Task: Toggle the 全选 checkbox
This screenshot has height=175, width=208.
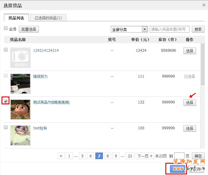Action: (x=6, y=28)
